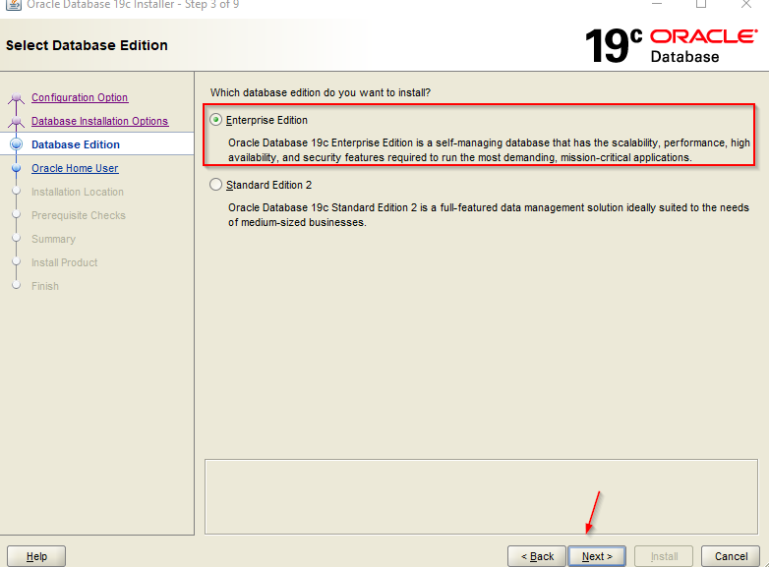Select the Standard Edition 2 radio button
The width and height of the screenshot is (769, 567).
215,185
